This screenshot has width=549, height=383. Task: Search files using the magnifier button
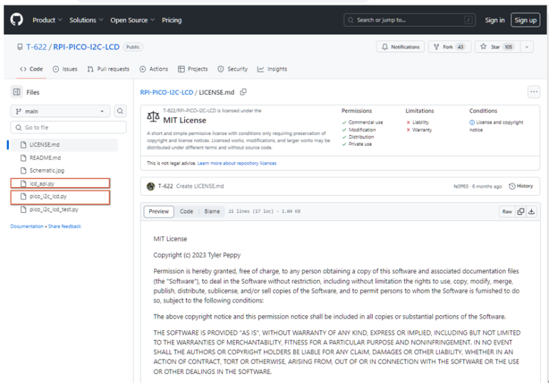tap(120, 111)
